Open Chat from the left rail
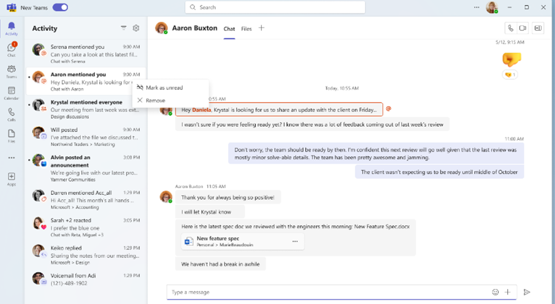Screen dimensions: 555x304 click(x=11, y=50)
